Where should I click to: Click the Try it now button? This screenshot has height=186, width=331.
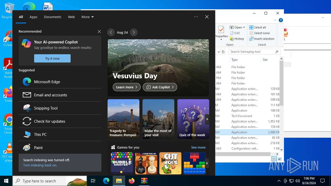(x=52, y=58)
